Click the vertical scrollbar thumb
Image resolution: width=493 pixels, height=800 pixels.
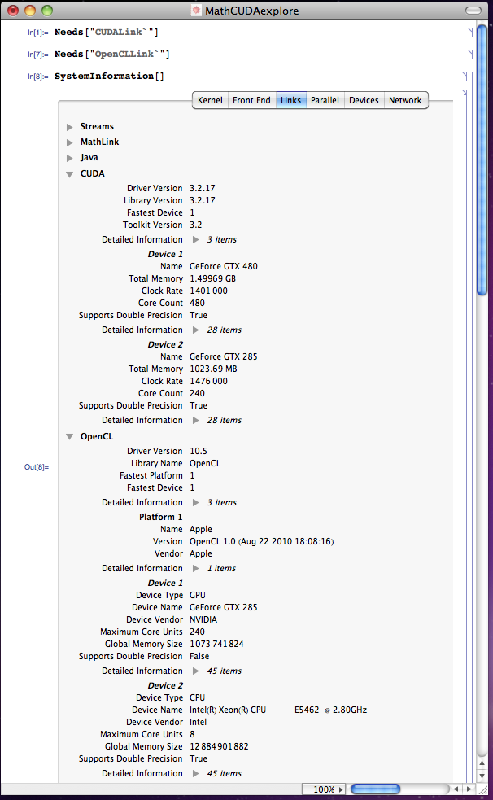(482, 160)
